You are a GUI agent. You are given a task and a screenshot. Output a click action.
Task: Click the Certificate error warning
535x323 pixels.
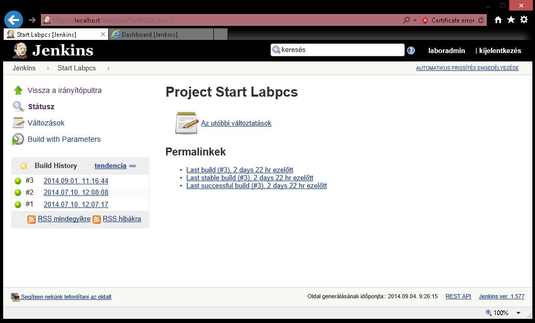pos(448,20)
